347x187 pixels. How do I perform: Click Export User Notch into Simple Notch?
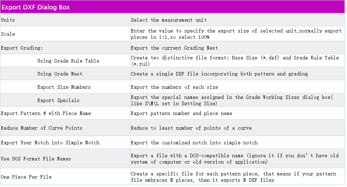coord(50,143)
